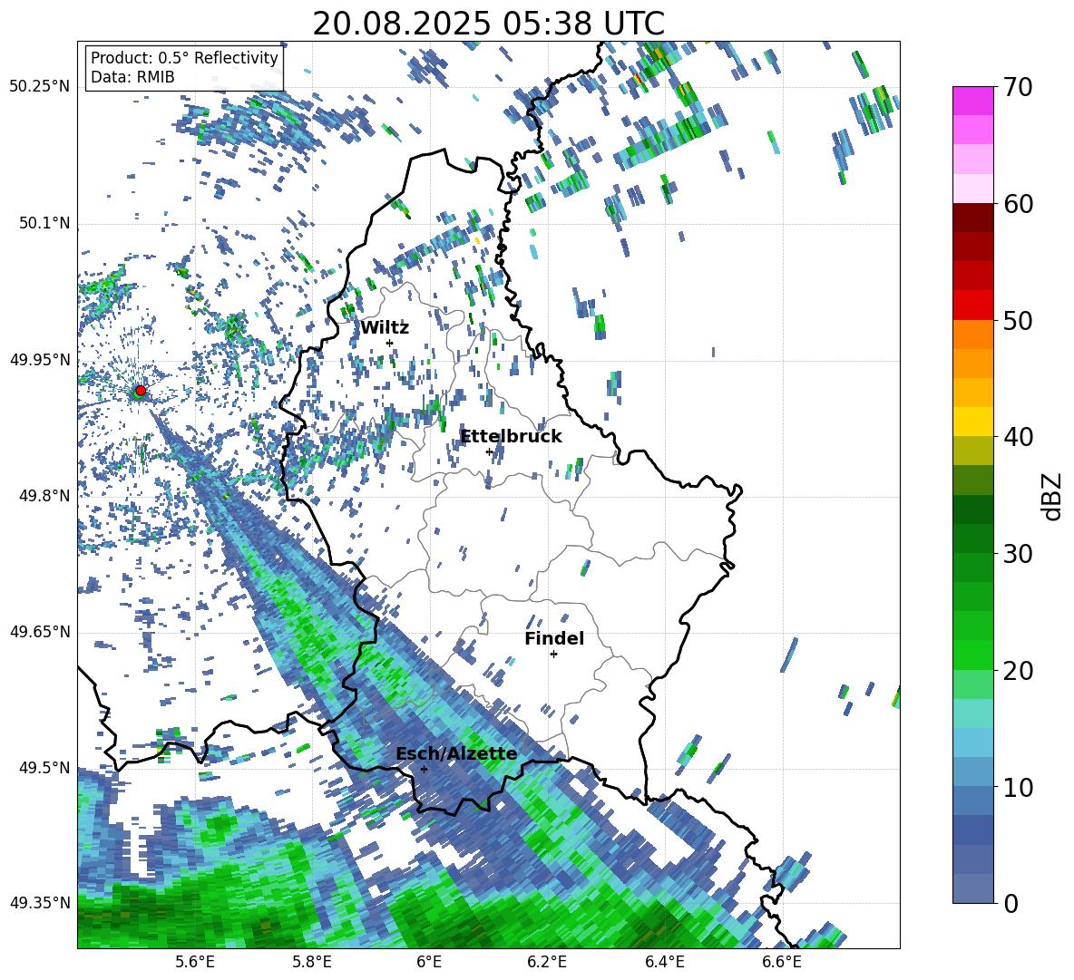1074x980 pixels.
Task: Click the colorbar tick value 10
Action: pyautogui.click(x=1018, y=787)
